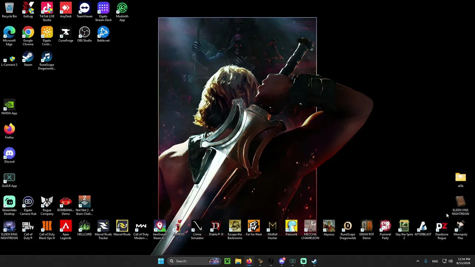This screenshot has width=475, height=267.
Task: Click the Battle.net desktop icon
Action: pos(103,34)
